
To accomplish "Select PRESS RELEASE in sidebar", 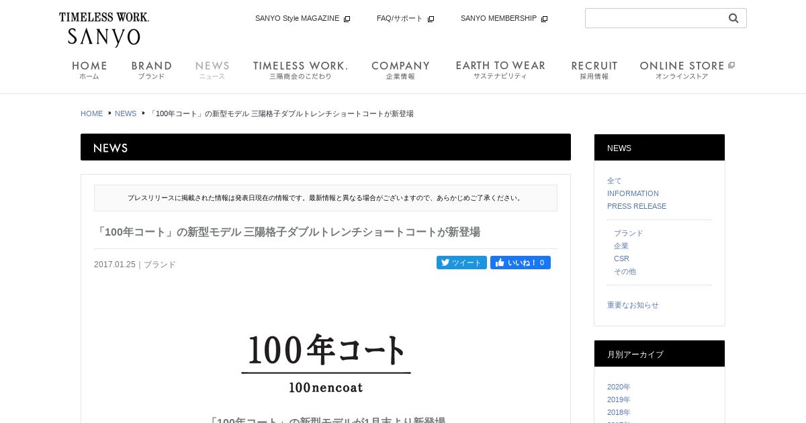I will (637, 206).
